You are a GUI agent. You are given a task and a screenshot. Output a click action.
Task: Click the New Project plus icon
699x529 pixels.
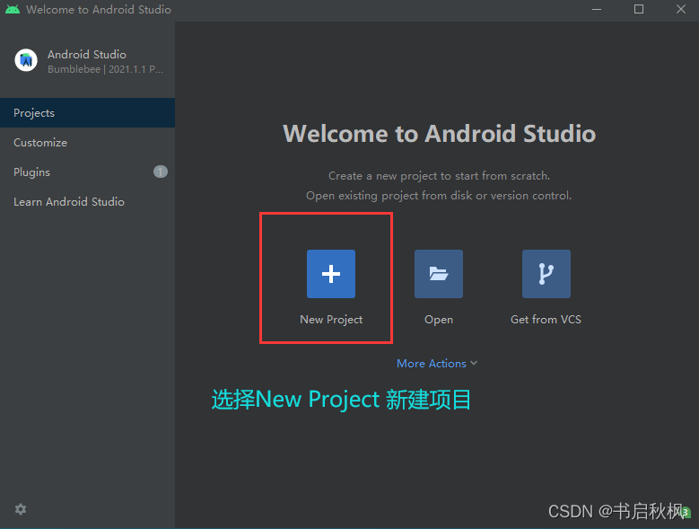(x=331, y=274)
